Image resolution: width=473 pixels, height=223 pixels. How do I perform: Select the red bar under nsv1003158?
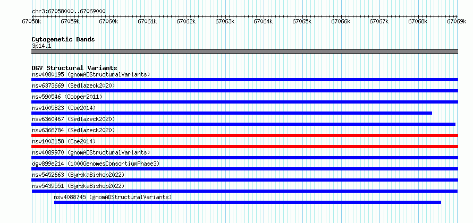244,147
